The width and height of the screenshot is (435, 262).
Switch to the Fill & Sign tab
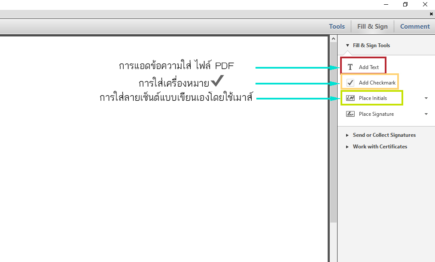(372, 27)
